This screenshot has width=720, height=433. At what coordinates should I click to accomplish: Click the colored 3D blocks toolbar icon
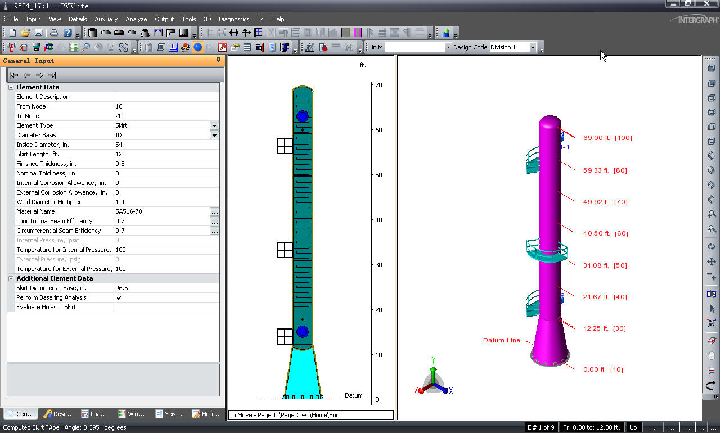pyautogui.click(x=446, y=33)
